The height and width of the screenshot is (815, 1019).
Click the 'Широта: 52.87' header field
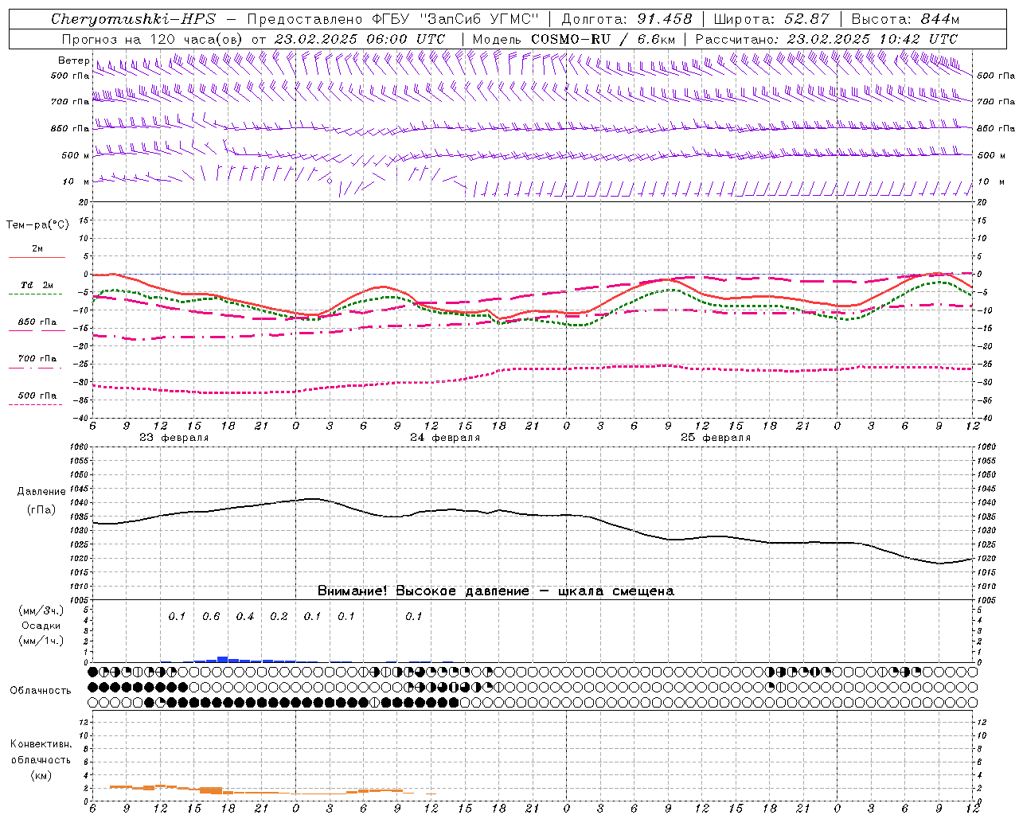click(x=771, y=19)
